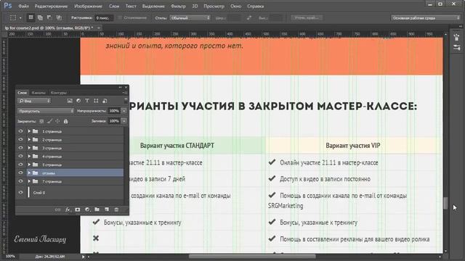Open the 'Изображение' menu
This screenshot has height=261, width=465.
coord(88,7)
